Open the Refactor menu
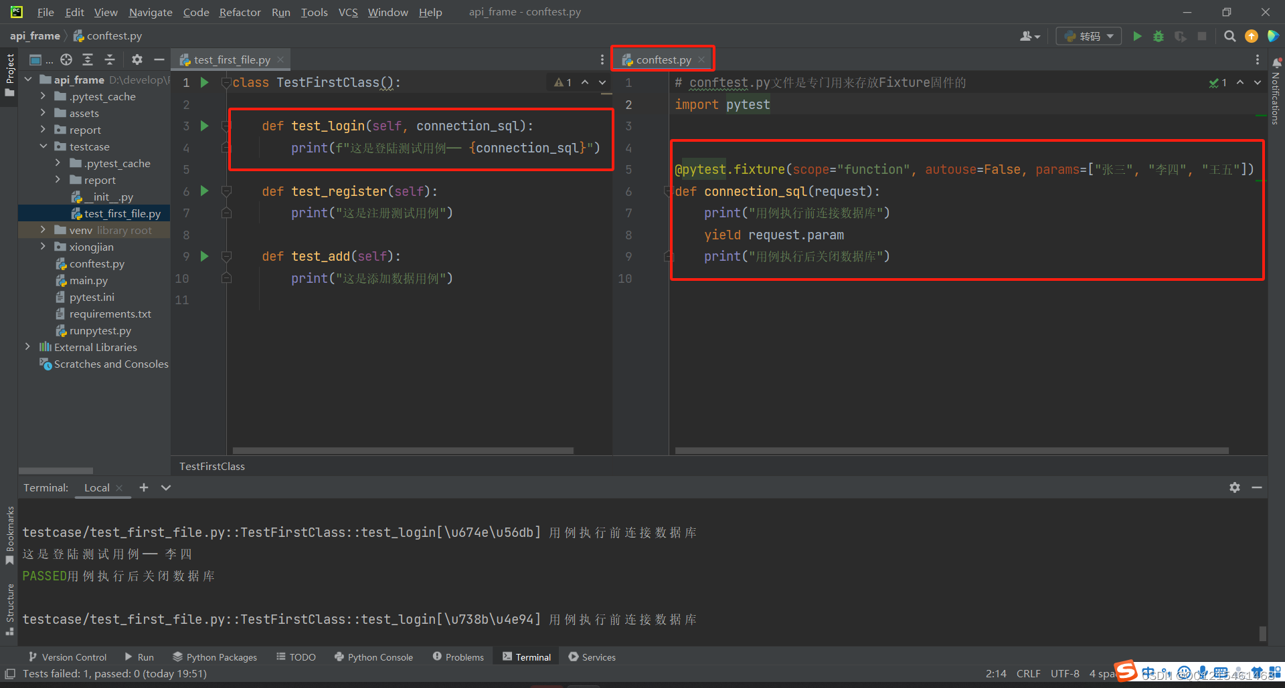The image size is (1285, 688). (x=240, y=12)
